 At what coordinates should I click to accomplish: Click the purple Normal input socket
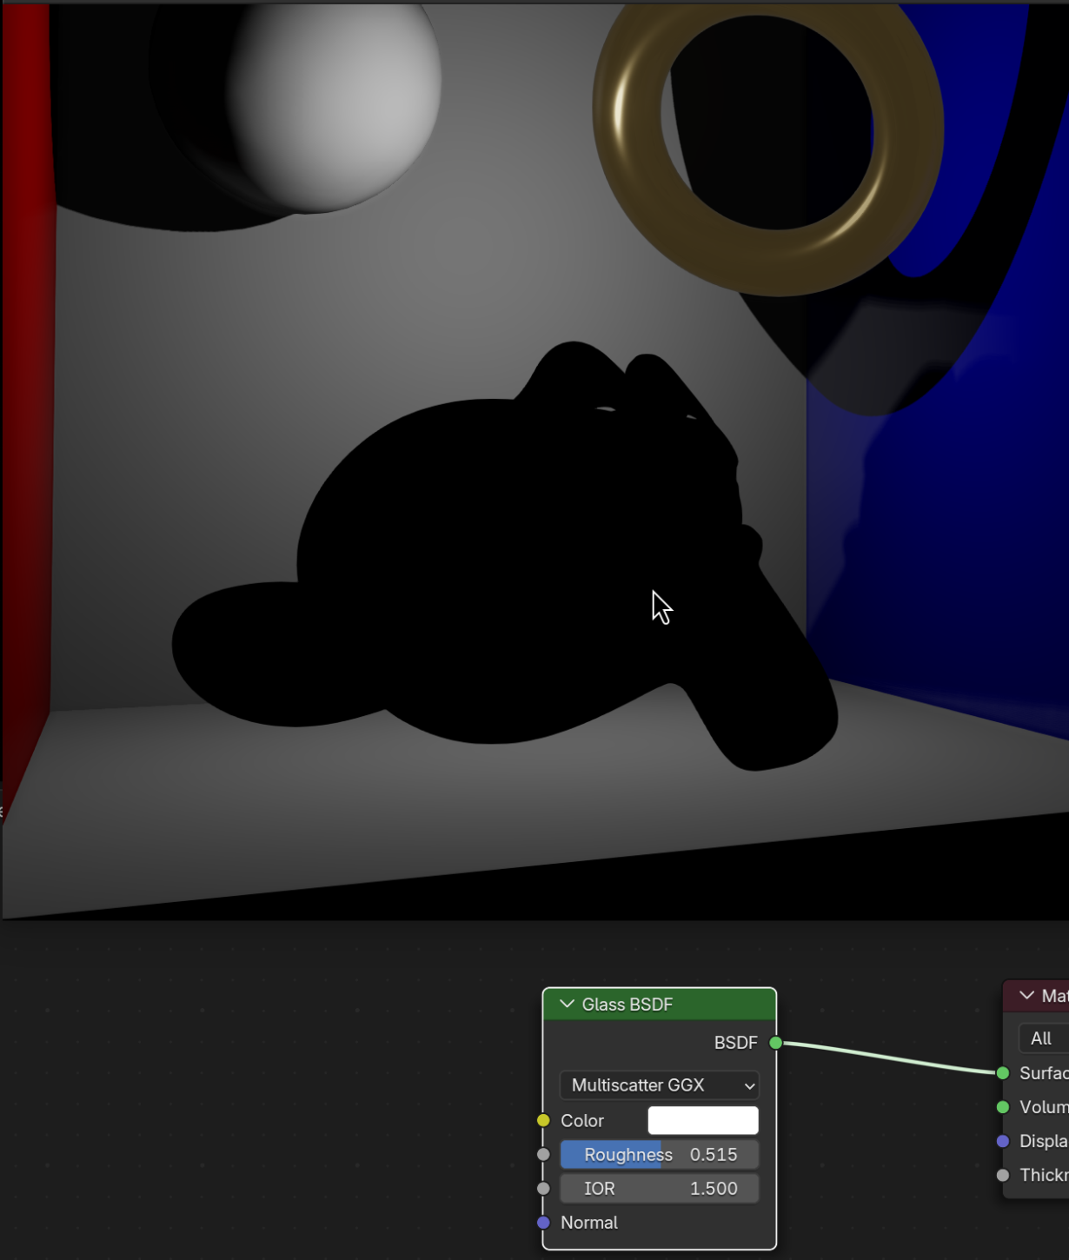coord(543,1223)
